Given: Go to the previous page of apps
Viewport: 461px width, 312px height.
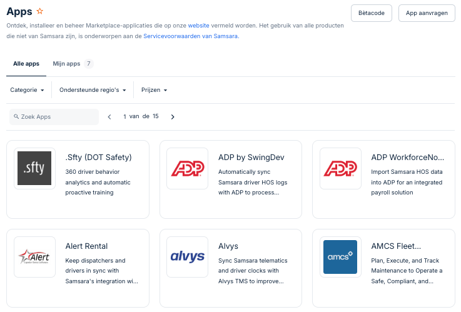Looking at the screenshot, I should (109, 117).
